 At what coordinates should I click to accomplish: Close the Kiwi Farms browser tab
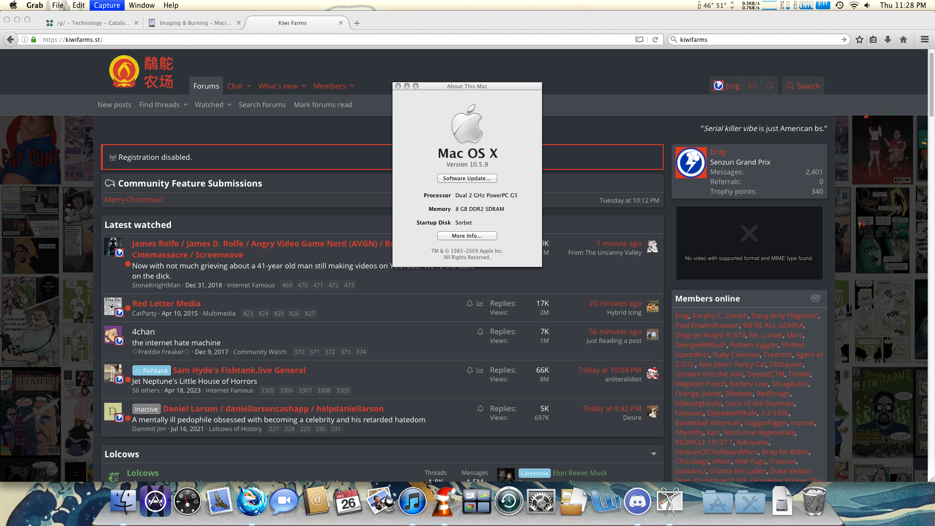pos(341,23)
